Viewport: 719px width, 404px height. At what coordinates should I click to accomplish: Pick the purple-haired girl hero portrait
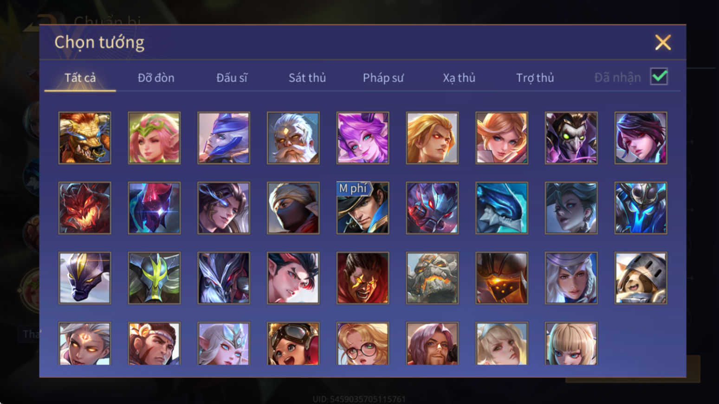coord(363,138)
